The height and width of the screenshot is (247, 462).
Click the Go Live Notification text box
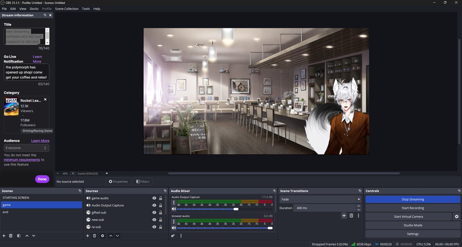pos(27,72)
